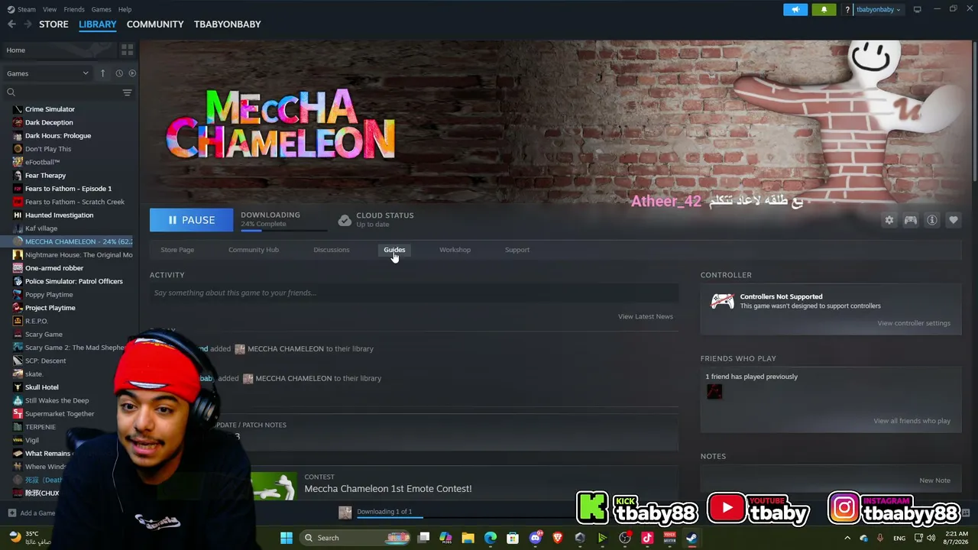Select Poppy Playtime in the game list
This screenshot has width=978, height=550.
49,295
